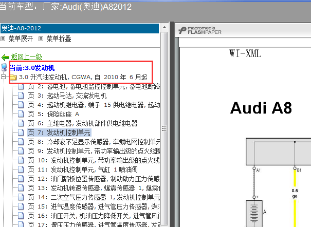Click the WI-XML heading in document
Image resolution: width=311 pixels, height=227 pixels.
245,53
